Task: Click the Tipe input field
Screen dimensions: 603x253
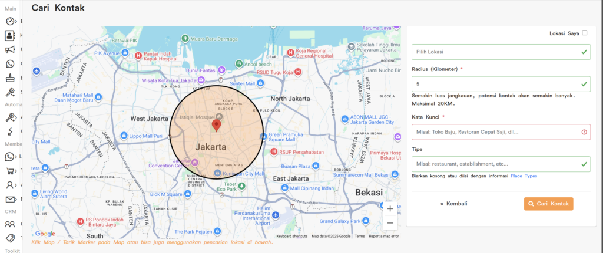Action: [495, 164]
